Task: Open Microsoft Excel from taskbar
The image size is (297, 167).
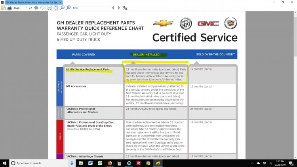Action: click(x=100, y=163)
